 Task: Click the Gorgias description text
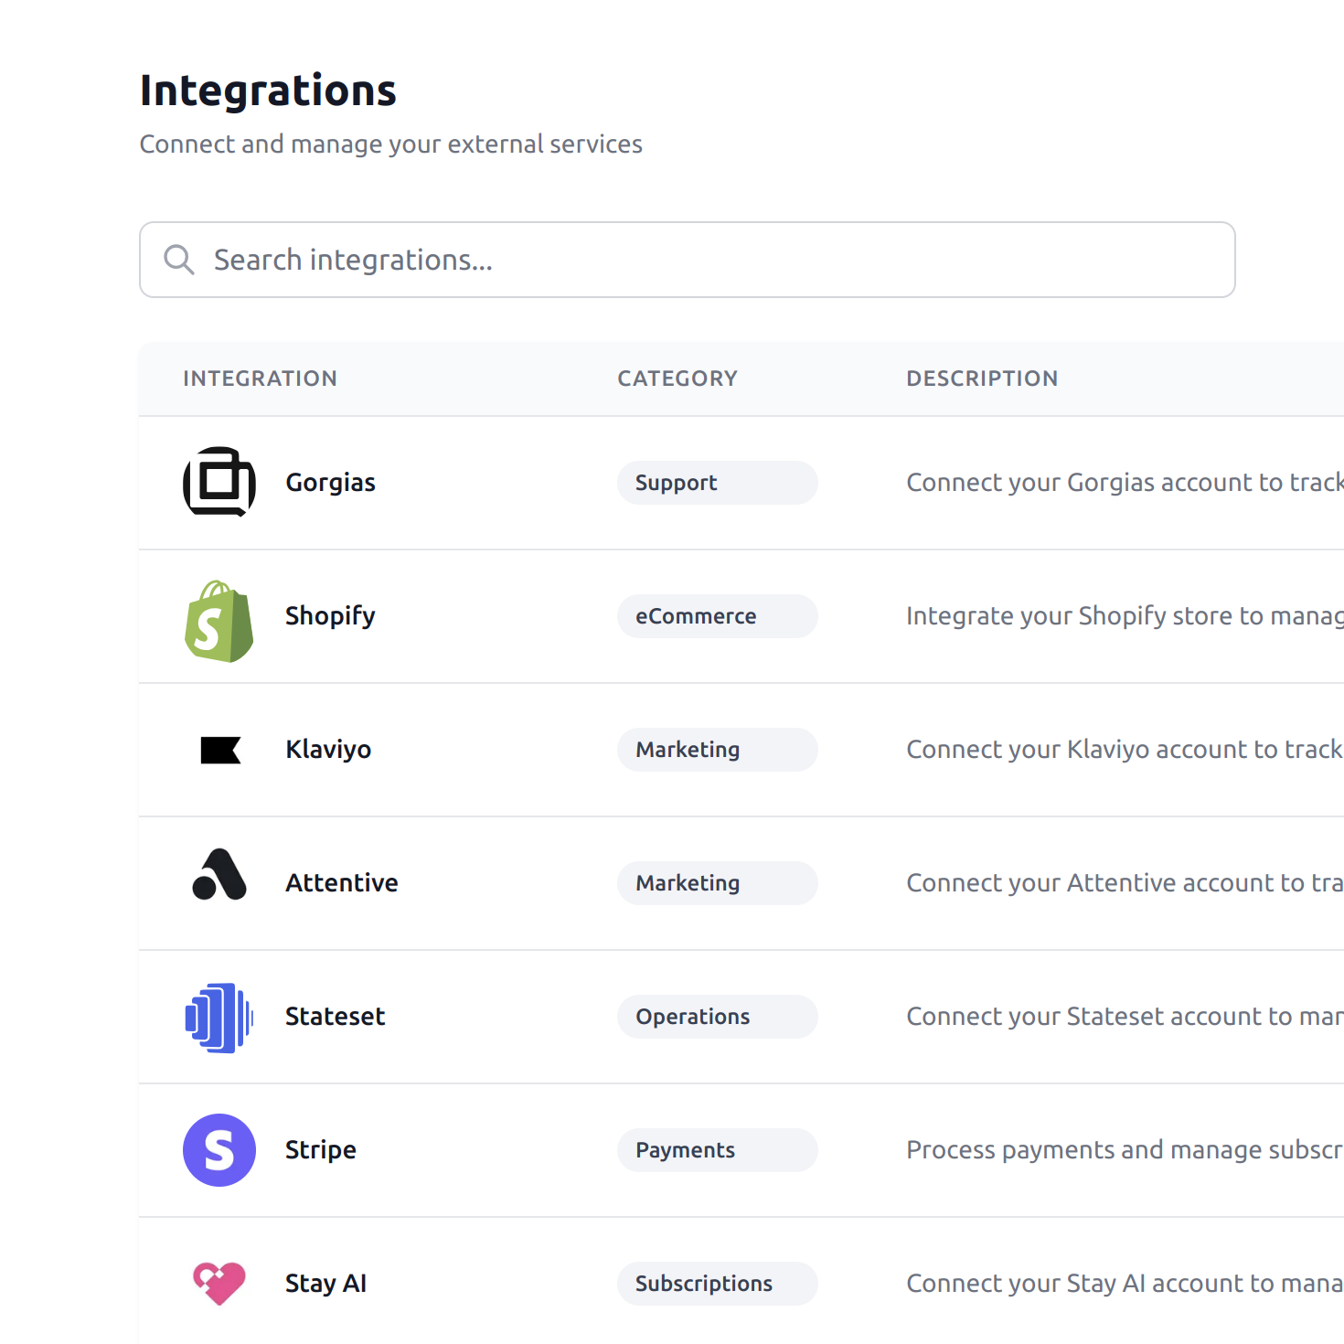pyautogui.click(x=1125, y=483)
